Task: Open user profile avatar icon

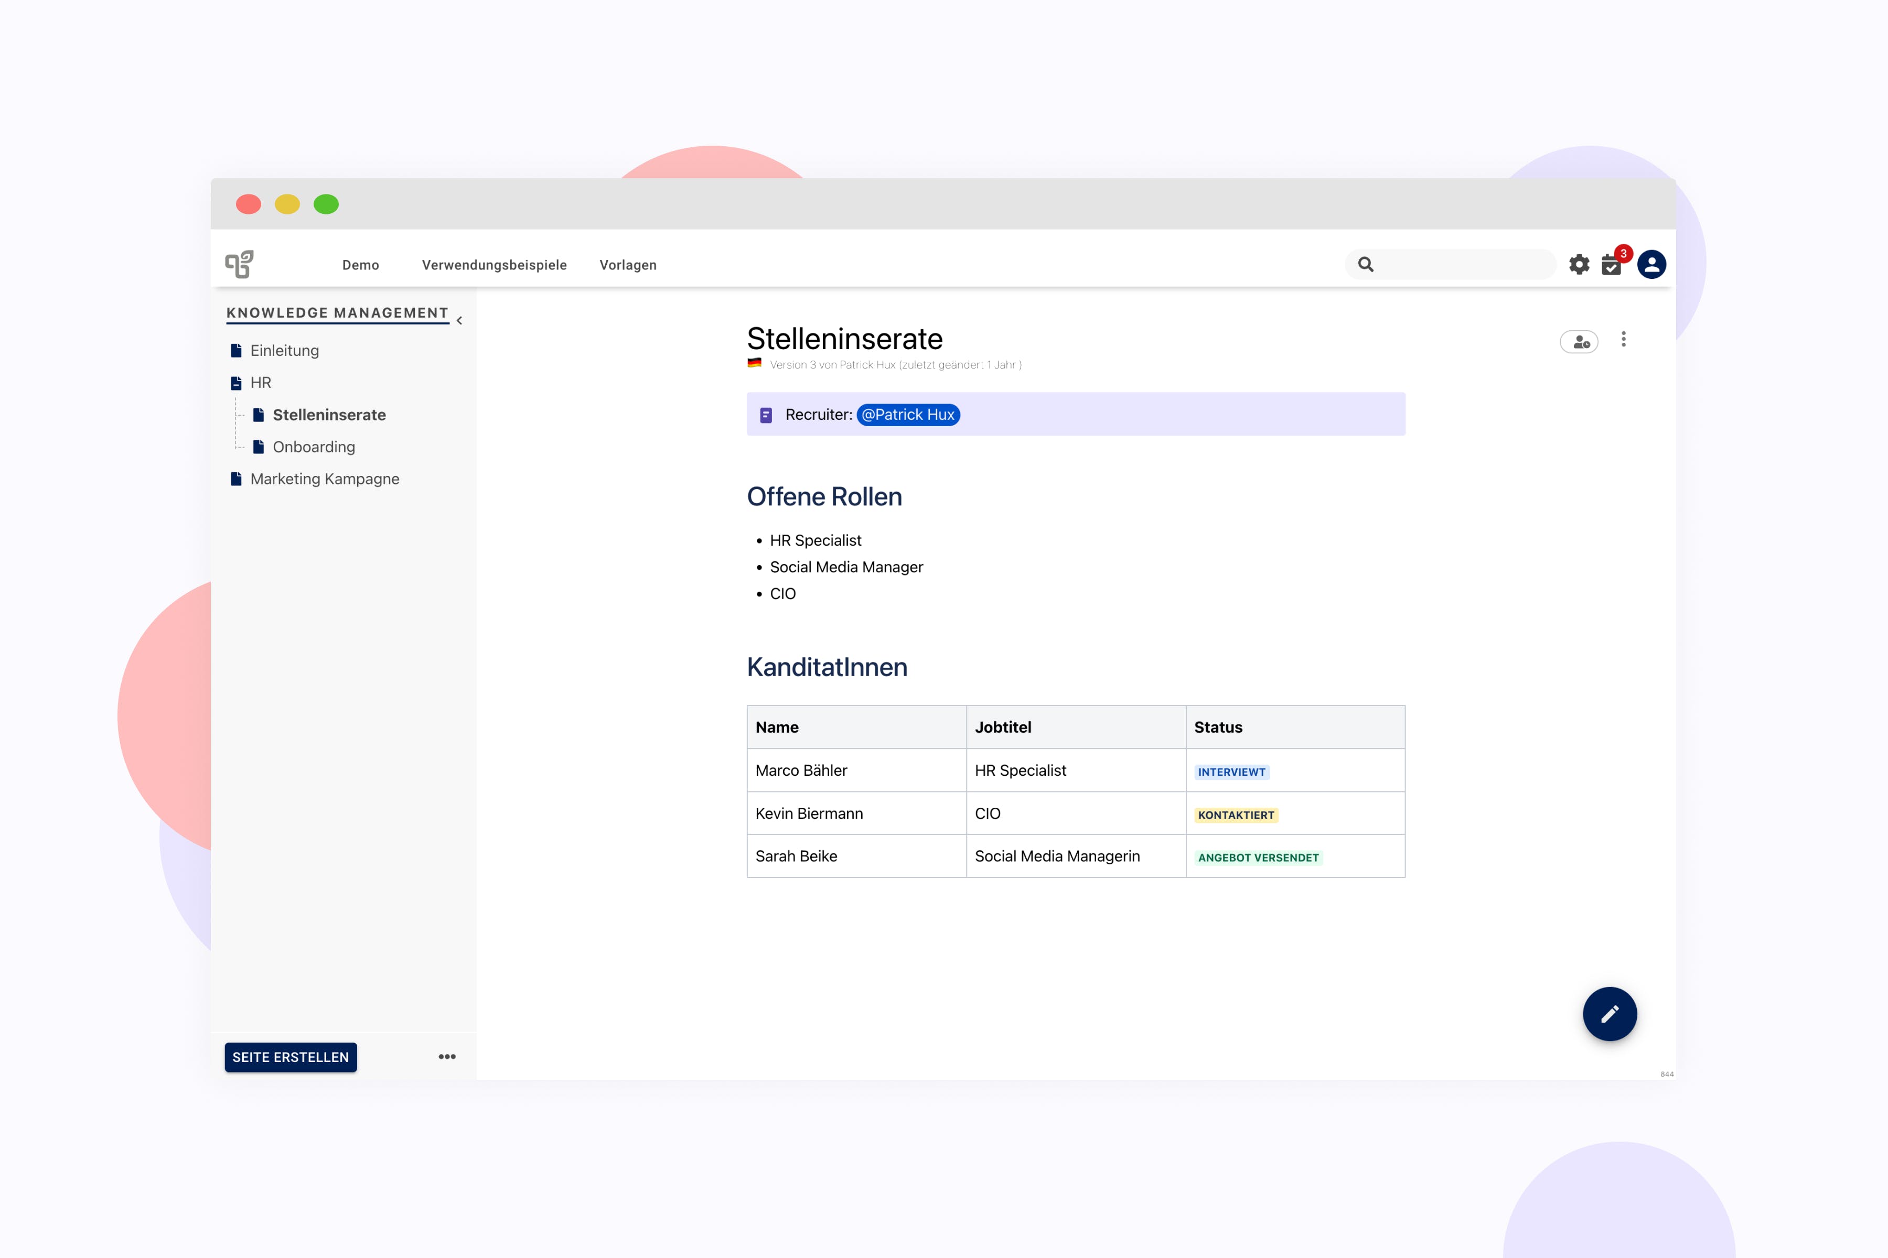Action: pos(1651,265)
